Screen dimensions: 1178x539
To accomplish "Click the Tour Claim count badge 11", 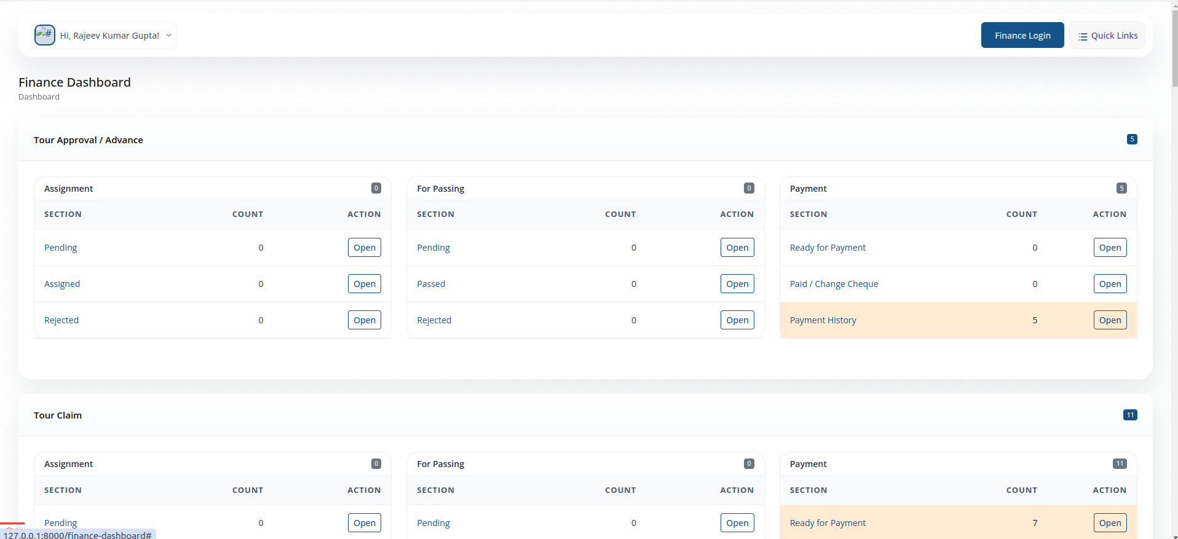I will coord(1130,415).
